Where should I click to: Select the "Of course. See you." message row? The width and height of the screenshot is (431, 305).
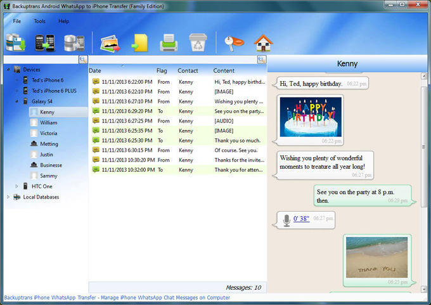[x=179, y=150]
